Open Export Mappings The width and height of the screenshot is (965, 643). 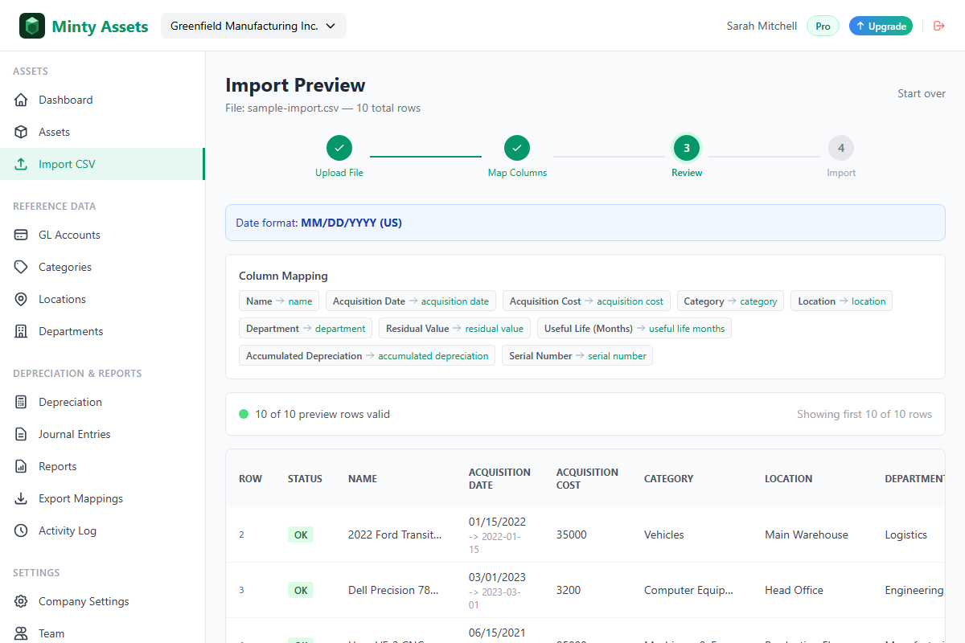pyautogui.click(x=102, y=498)
